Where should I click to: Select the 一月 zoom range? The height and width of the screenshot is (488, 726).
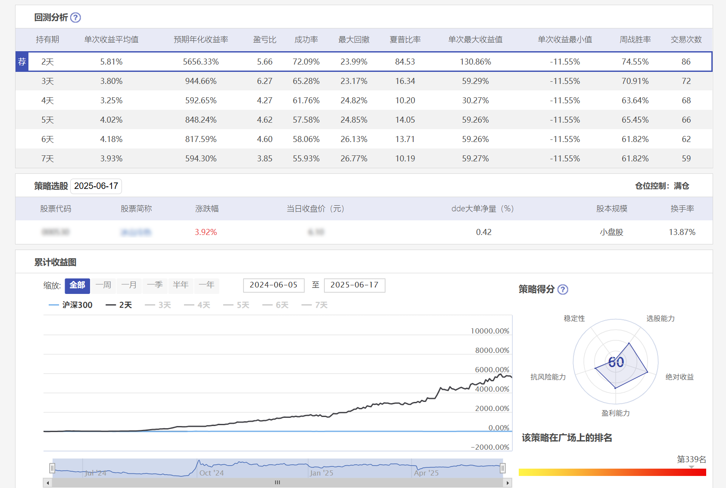point(129,285)
